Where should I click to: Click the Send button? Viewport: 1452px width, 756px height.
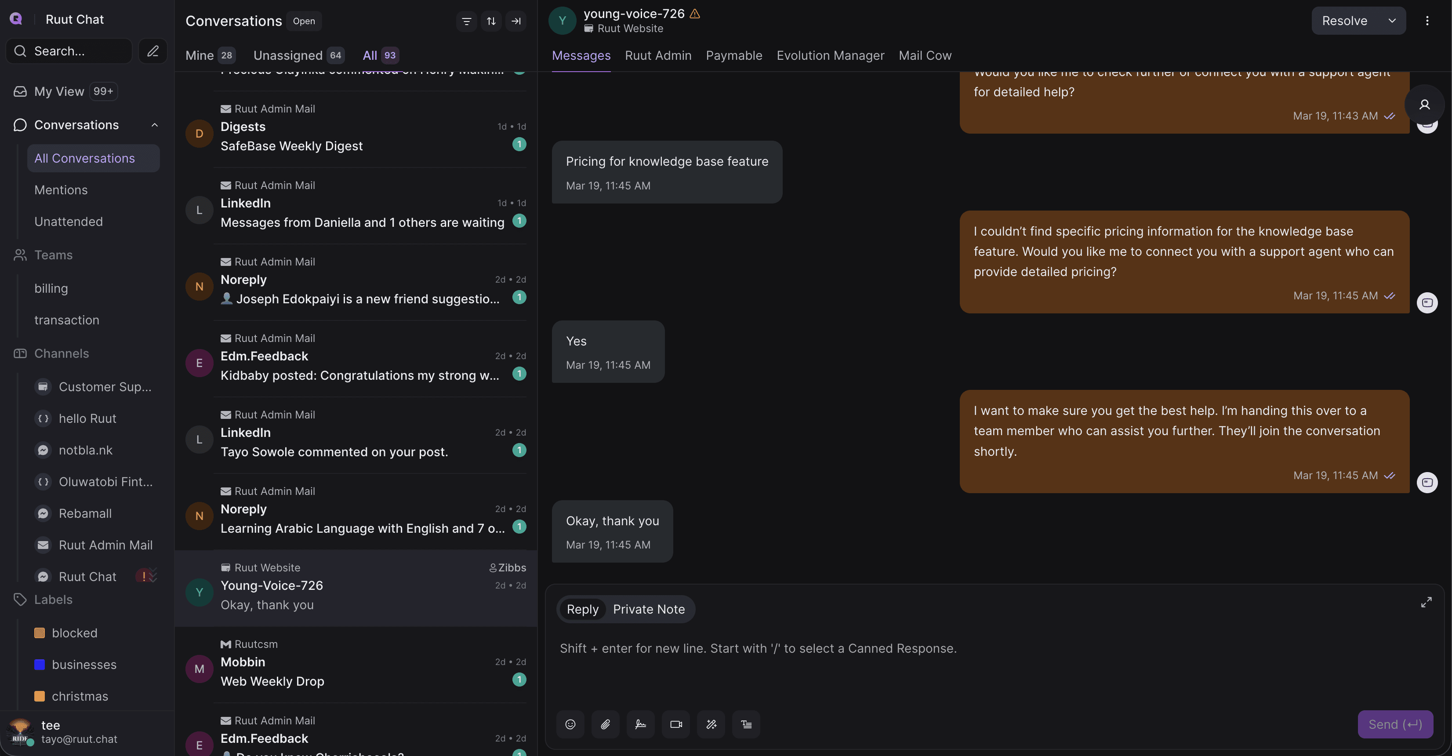(x=1395, y=724)
